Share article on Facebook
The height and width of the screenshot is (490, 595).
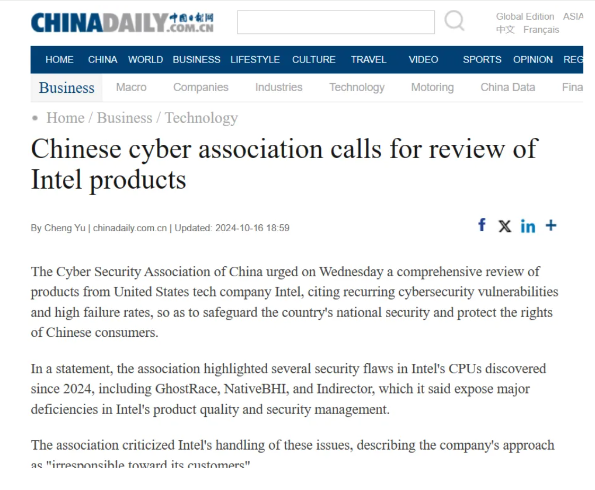(482, 225)
